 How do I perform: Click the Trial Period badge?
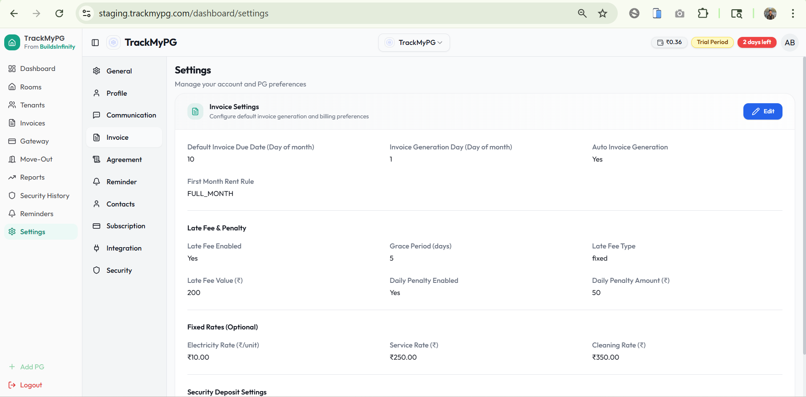712,42
